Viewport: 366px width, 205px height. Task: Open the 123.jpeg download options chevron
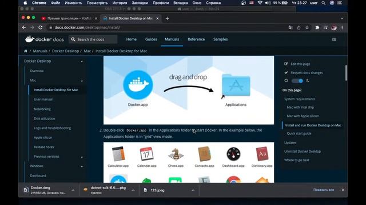193,190
